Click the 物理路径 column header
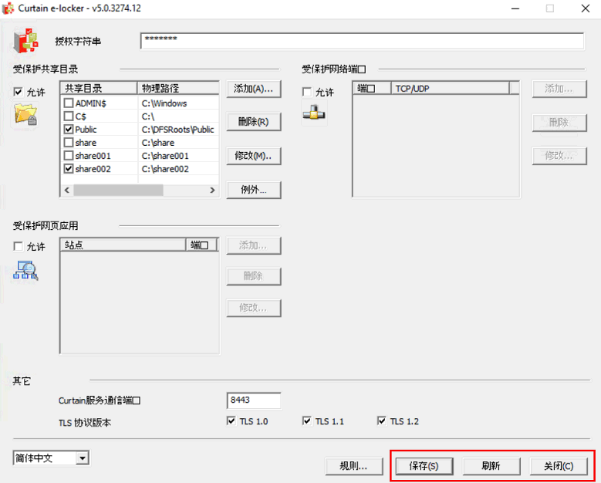Viewport: 601px width, 483px height. (x=178, y=88)
